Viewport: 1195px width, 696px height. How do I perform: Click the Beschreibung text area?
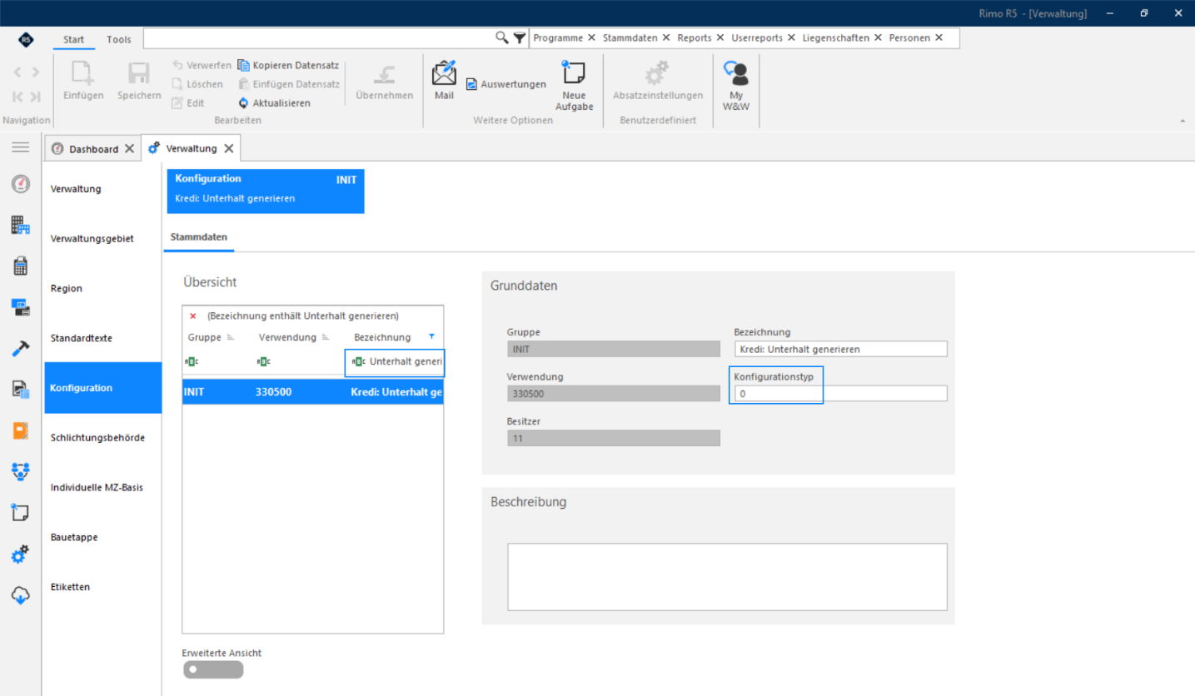point(727,577)
